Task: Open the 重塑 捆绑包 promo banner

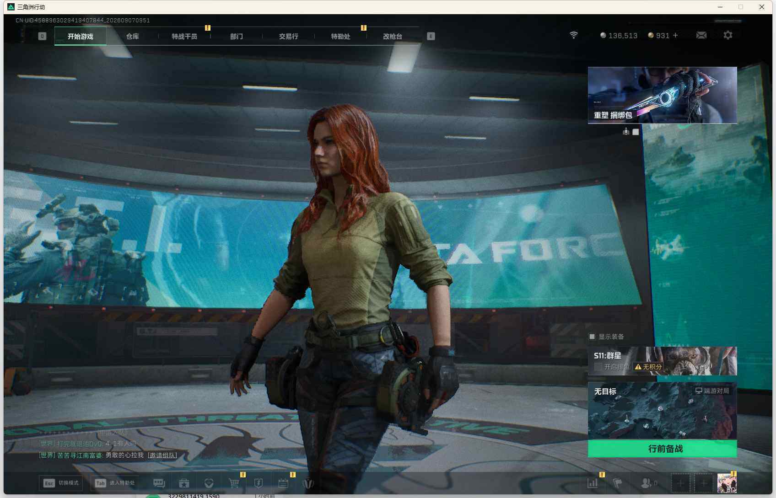Action: click(662, 95)
